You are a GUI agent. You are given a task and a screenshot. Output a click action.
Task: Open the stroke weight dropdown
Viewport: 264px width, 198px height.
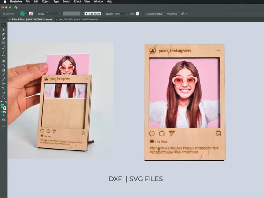(60, 14)
